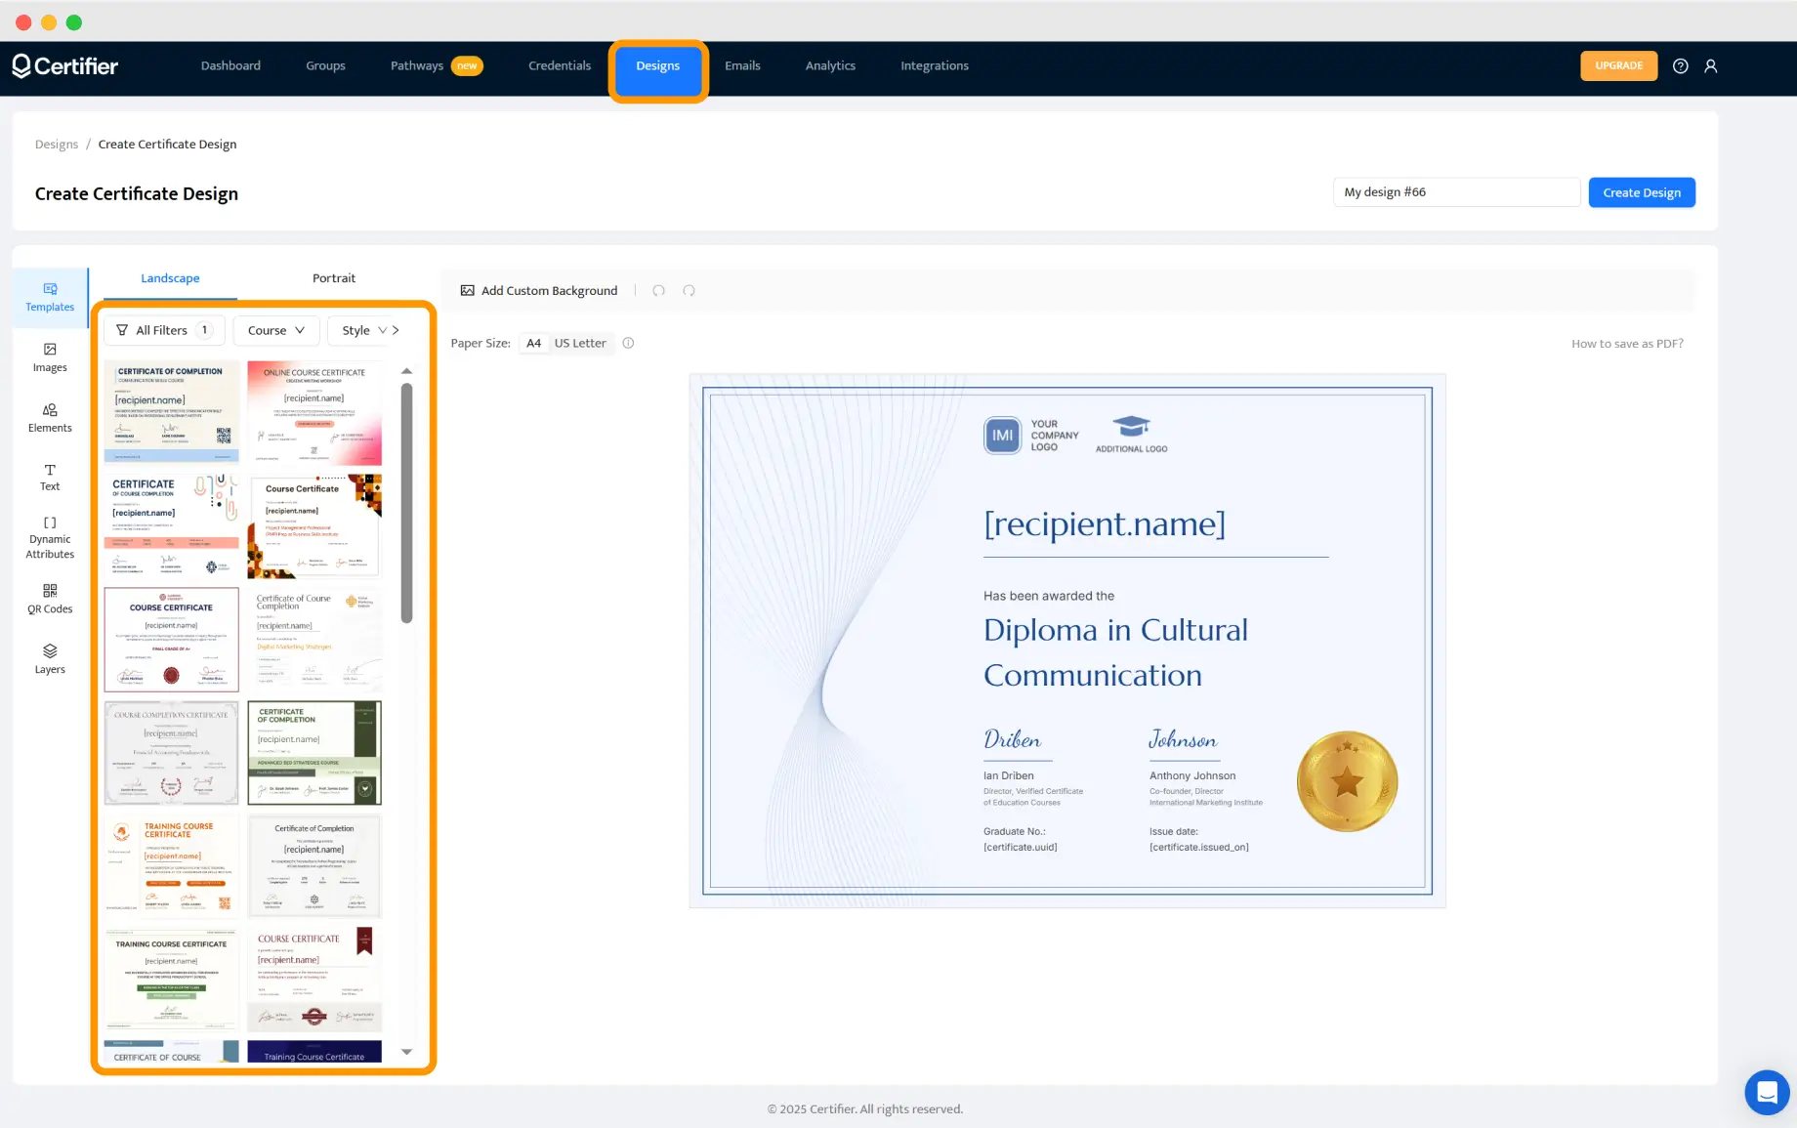The height and width of the screenshot is (1128, 1797).
Task: Select Online Course Certificate pink template
Action: coord(314,412)
